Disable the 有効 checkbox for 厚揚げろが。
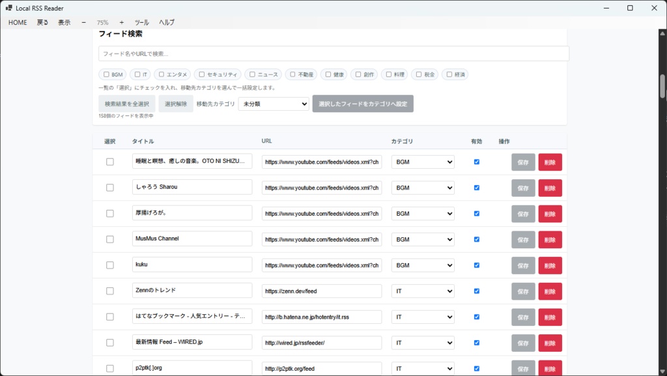The image size is (667, 376). [x=476, y=214]
